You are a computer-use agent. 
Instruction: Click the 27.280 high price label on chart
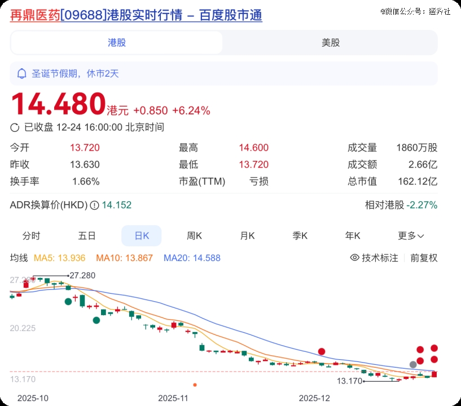(x=82, y=275)
